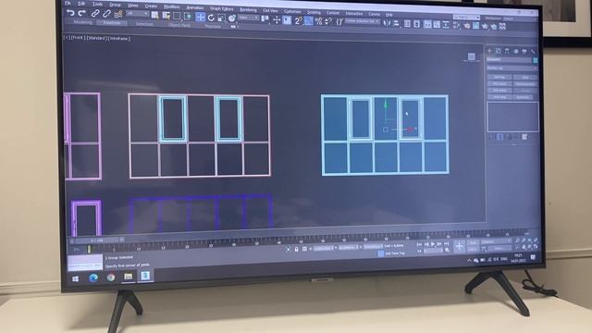The height and width of the screenshot is (333, 592).
Task: Click the object color swatch beside name field
Action: (535, 60)
